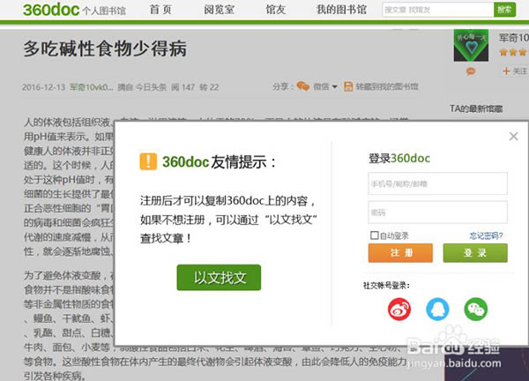Click the orange 注册 button
Screen dimensions: 529x381
[400, 253]
